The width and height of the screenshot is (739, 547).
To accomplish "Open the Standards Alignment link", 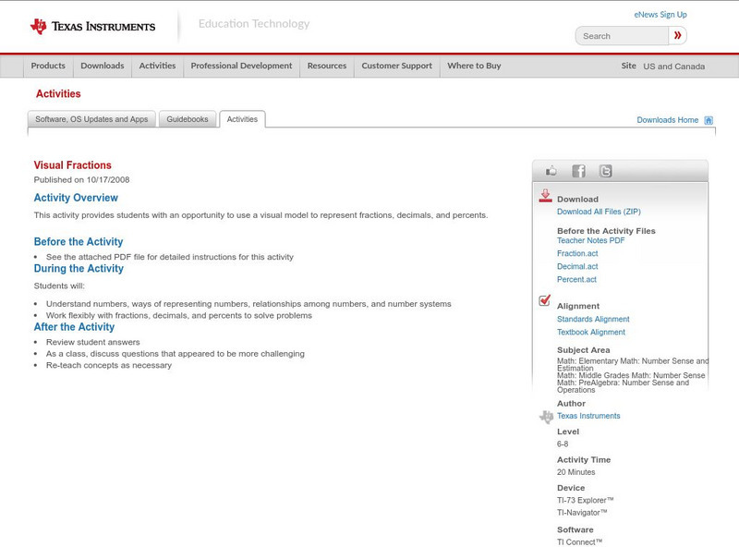I will (593, 319).
